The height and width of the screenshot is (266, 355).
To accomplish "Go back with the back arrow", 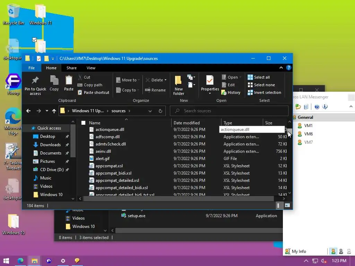I will coord(28,111).
